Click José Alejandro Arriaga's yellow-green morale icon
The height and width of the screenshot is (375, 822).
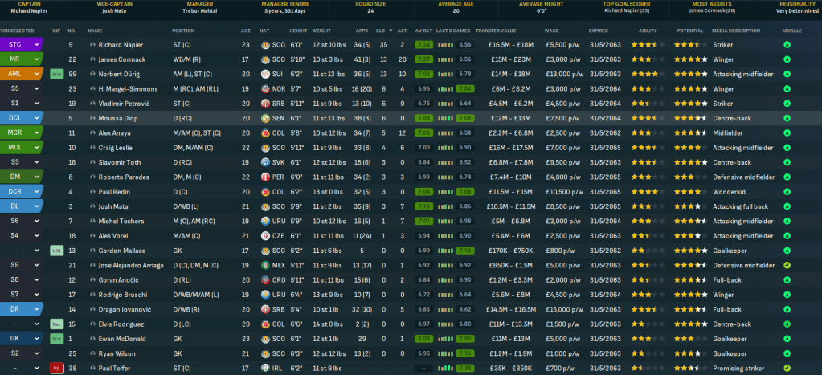click(x=787, y=265)
